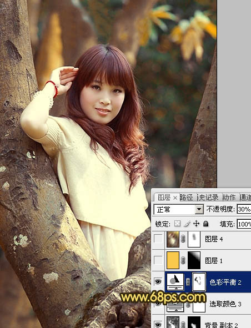Hide the 背景 副本 2 layer
Image resolution: width=251 pixels, height=328 pixels.
click(x=158, y=324)
